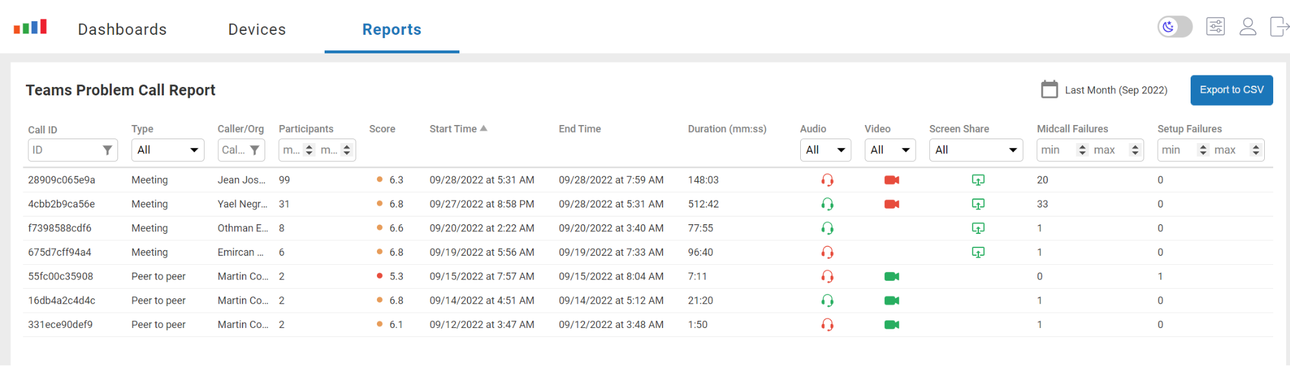Image resolution: width=1290 pixels, height=366 pixels.
Task: Adjust Participants minimum stepper
Action: tap(309, 150)
